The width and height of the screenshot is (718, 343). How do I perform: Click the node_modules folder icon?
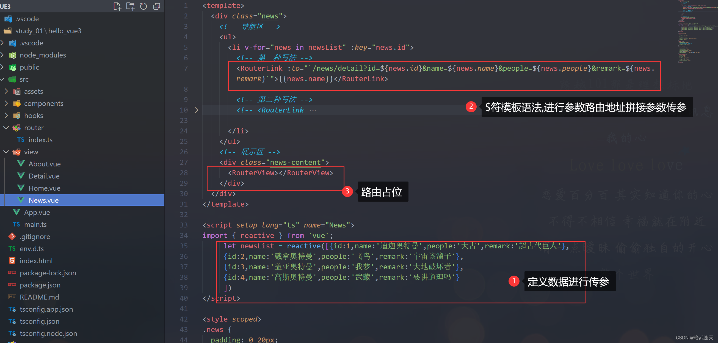[x=13, y=55]
